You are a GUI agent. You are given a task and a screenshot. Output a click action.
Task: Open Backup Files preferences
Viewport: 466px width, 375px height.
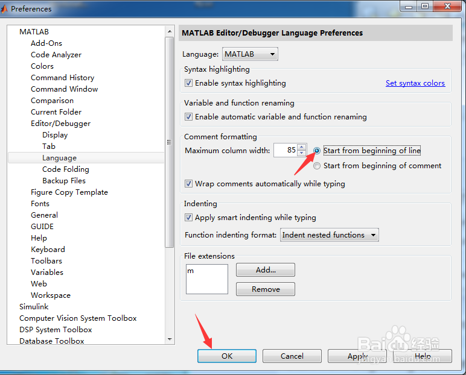click(x=64, y=180)
